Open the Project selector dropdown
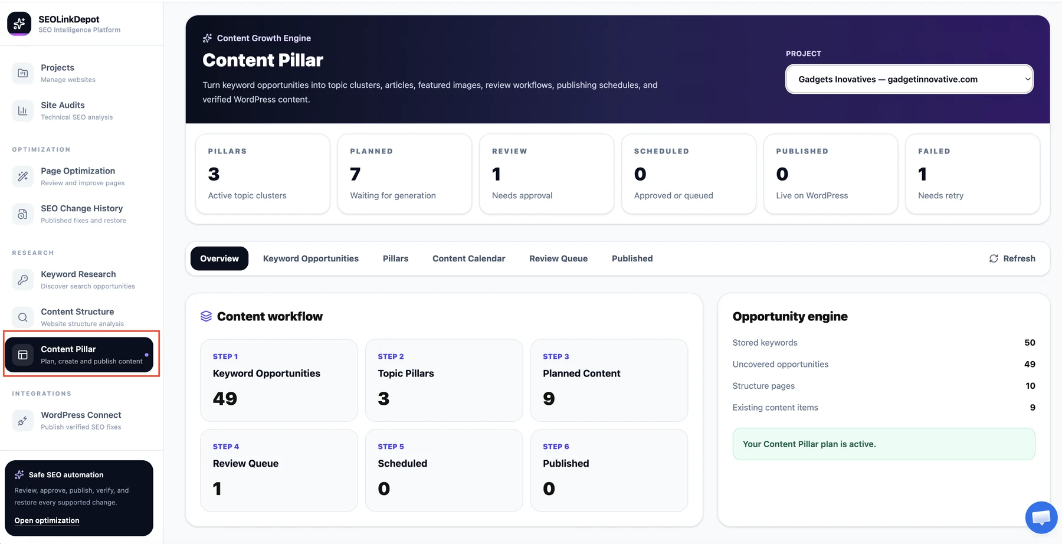 coord(909,79)
